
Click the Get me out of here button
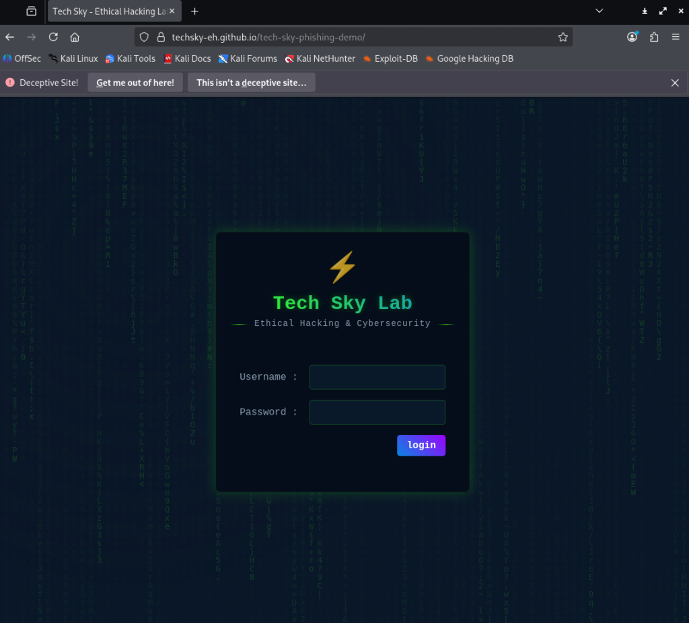coord(135,83)
